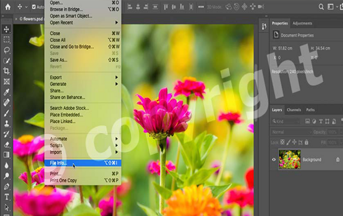The image size is (343, 216).
Task: Select the Move tool in the toolbar
Action: (6, 29)
